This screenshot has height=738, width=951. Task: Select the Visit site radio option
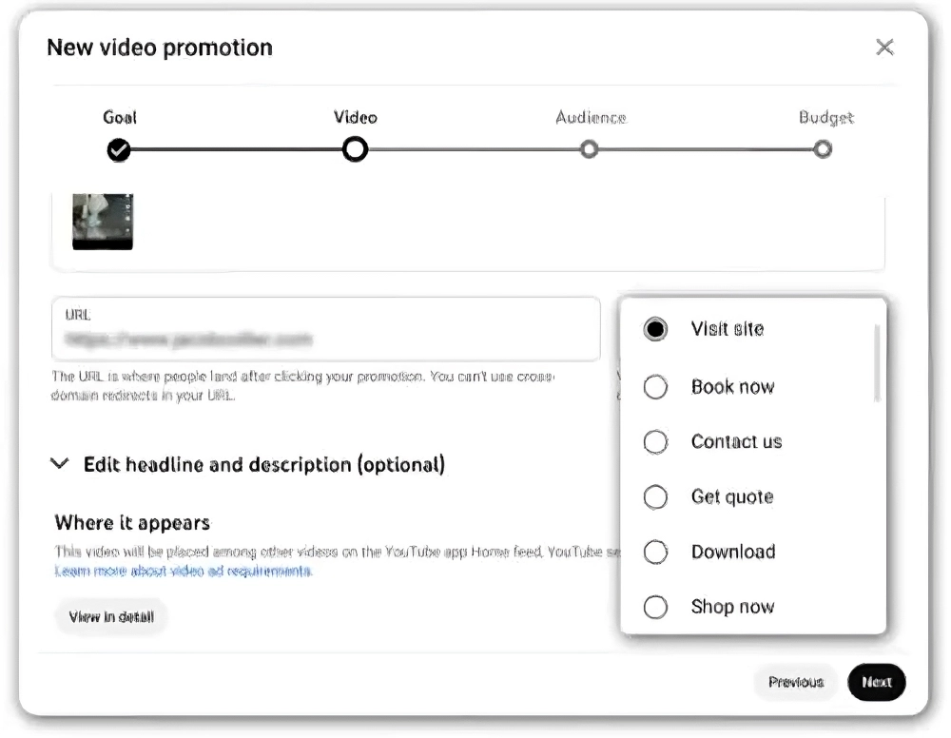pos(655,330)
